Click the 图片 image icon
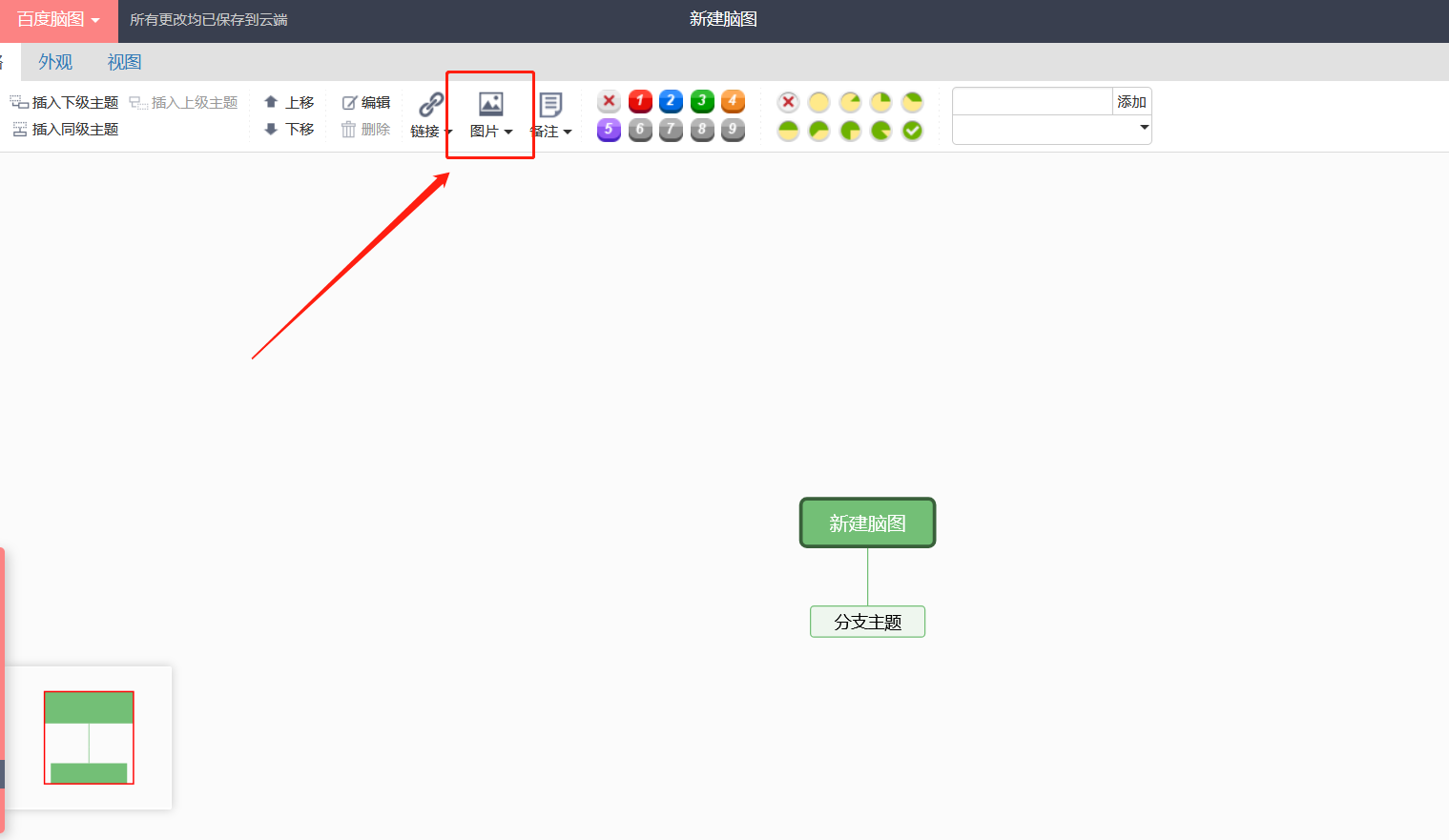1449x840 pixels. click(x=491, y=103)
